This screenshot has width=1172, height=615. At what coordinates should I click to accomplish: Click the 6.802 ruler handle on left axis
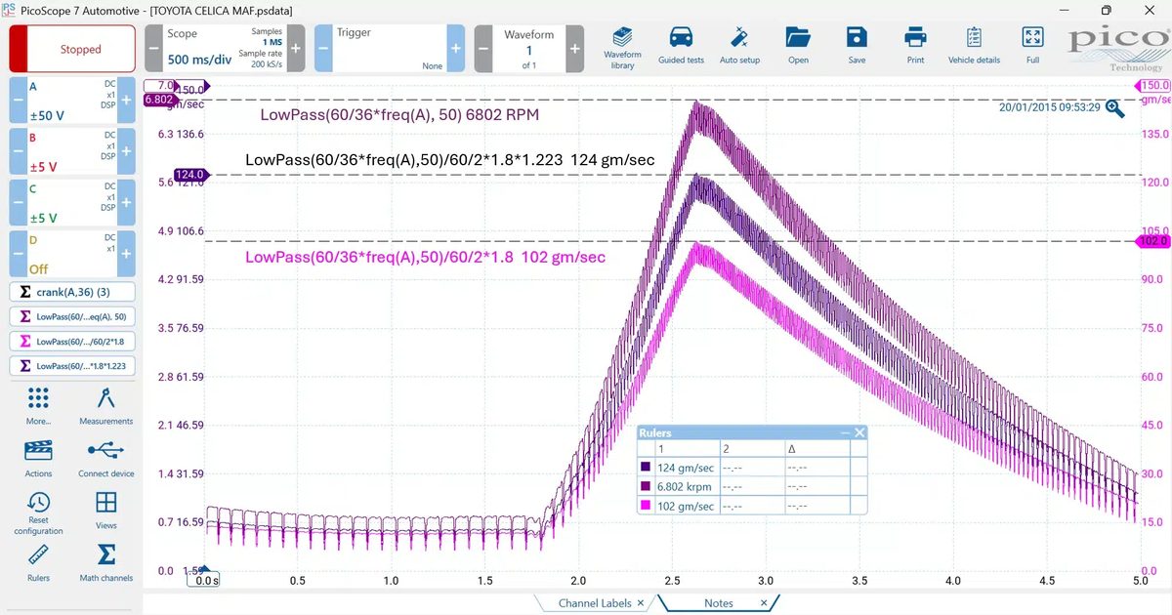click(x=158, y=100)
